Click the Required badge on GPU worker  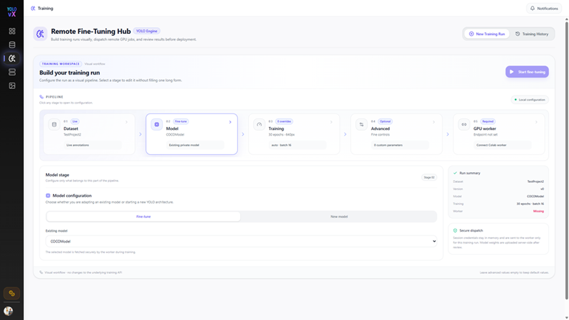tap(488, 121)
